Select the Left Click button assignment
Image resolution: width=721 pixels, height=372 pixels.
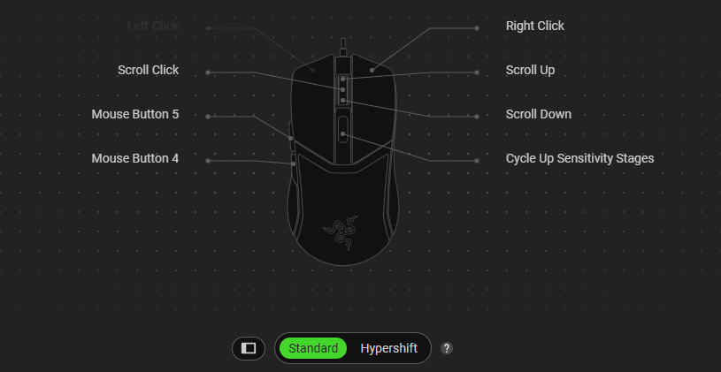pyautogui.click(x=153, y=27)
